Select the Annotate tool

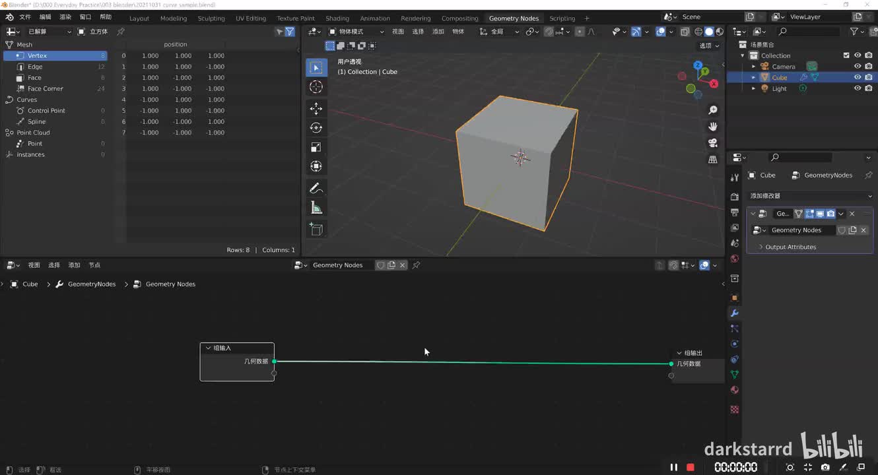(316, 189)
